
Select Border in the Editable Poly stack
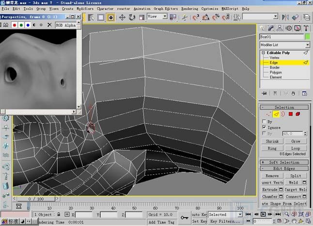tap(275, 67)
